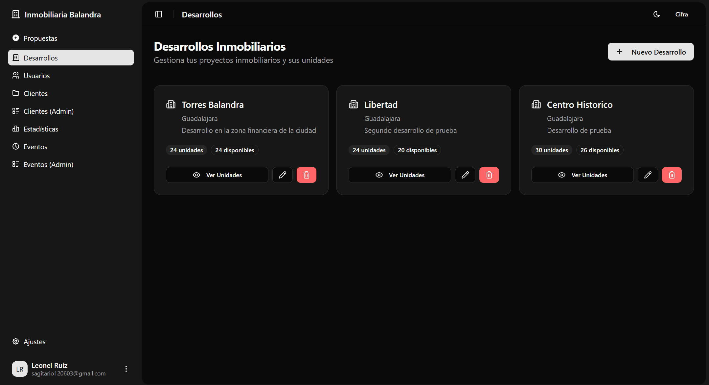Click the trash icon on Libertad card
The height and width of the screenshot is (385, 709).
tap(489, 175)
